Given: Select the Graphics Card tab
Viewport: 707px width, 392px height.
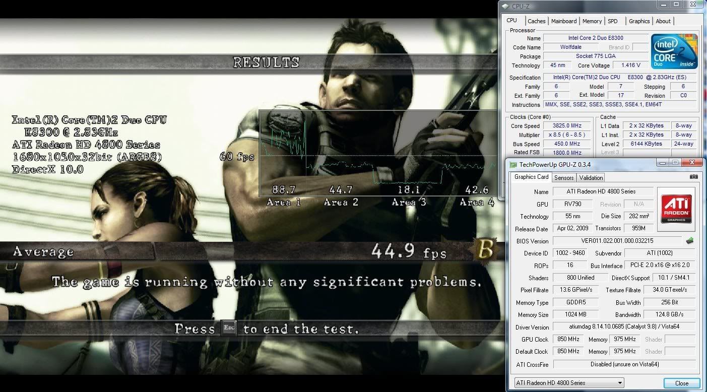Looking at the screenshot, I should pos(531,177).
